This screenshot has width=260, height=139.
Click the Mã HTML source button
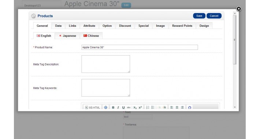[93, 107]
